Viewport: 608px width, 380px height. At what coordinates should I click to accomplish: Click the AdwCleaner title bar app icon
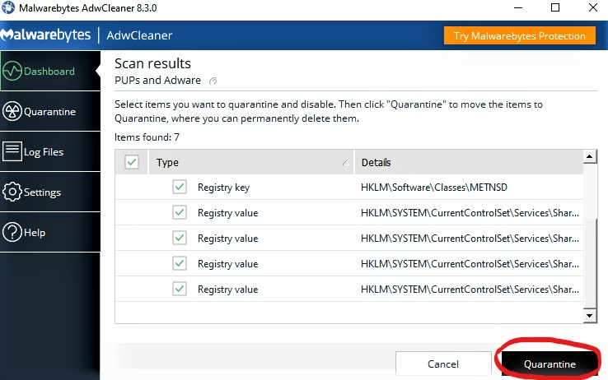(8, 7)
